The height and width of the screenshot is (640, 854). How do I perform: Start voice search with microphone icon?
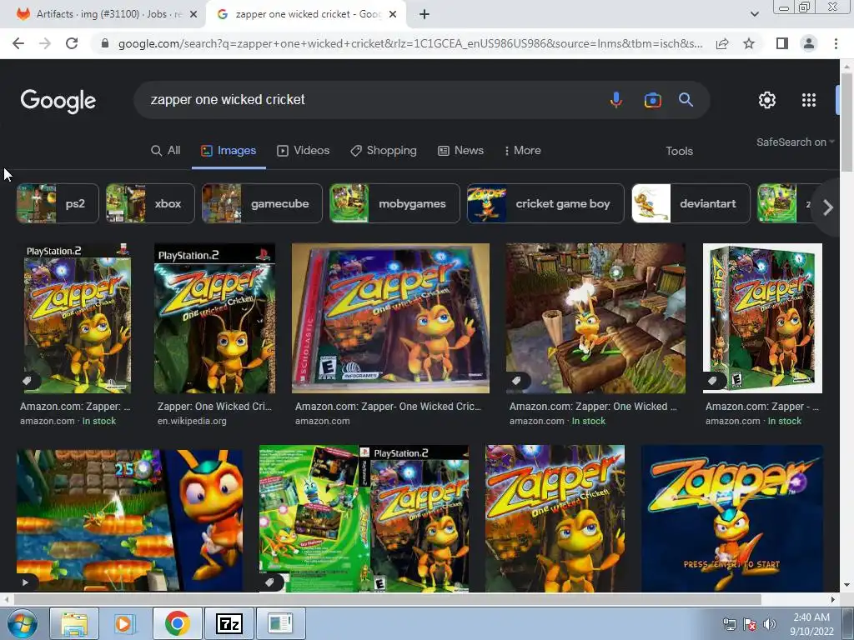point(616,100)
